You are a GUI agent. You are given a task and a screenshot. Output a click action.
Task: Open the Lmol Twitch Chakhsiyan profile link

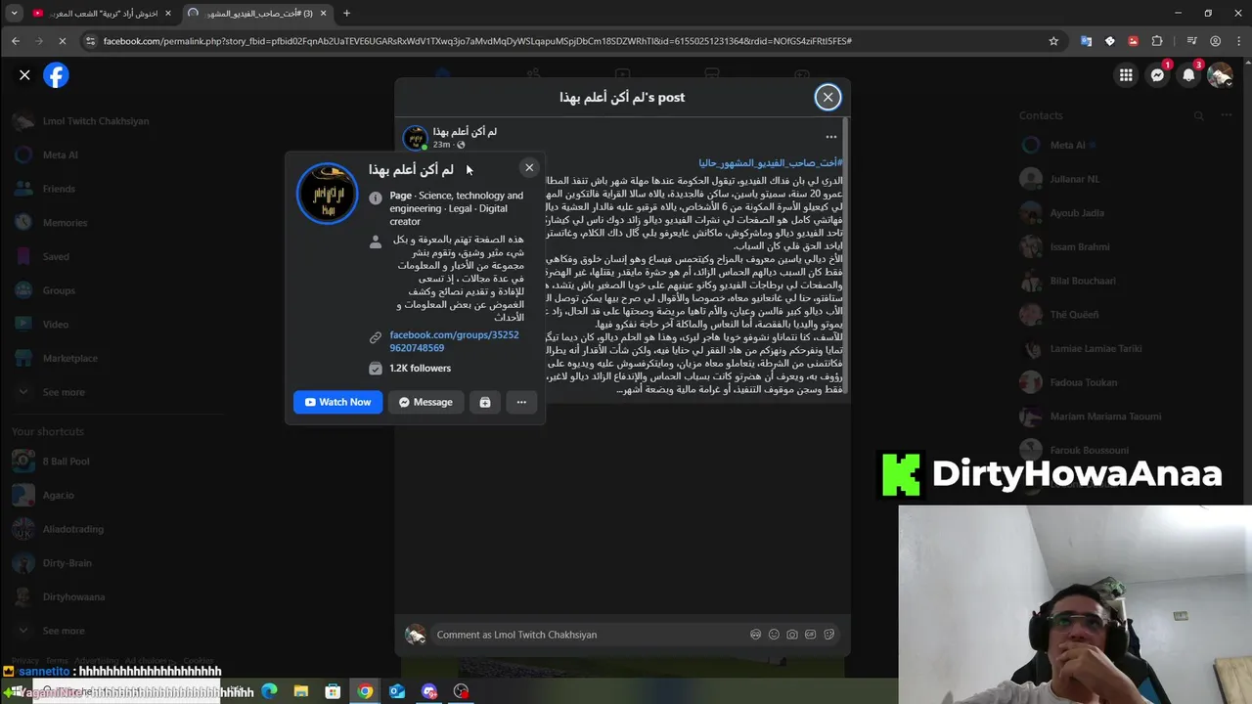(96, 121)
